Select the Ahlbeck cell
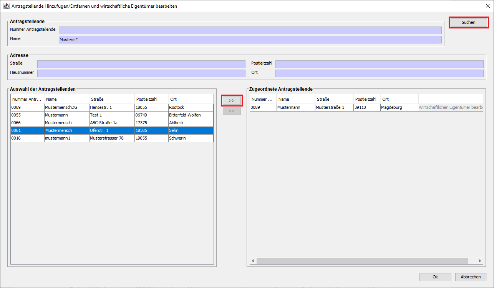Viewport: 494px width, 288px height. 191,123
